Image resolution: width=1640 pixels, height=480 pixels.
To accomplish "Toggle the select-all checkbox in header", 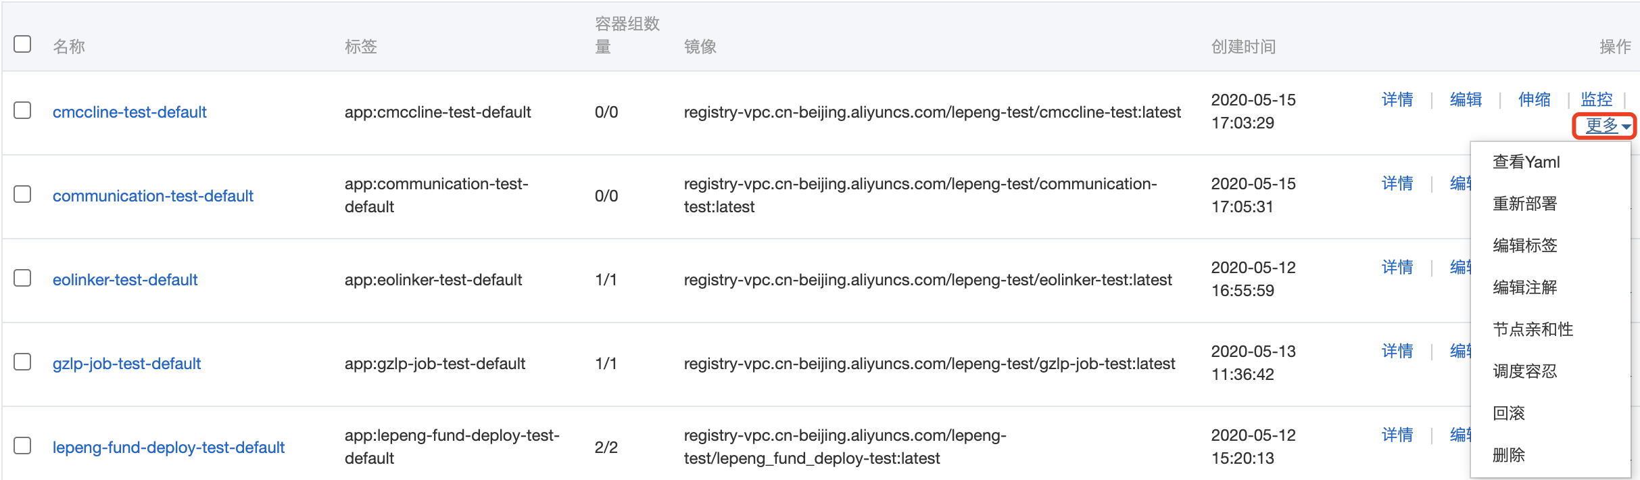I will pyautogui.click(x=22, y=45).
